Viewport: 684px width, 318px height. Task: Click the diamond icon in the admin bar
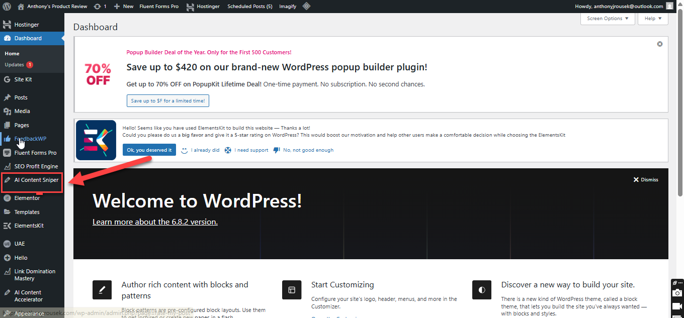click(x=306, y=7)
